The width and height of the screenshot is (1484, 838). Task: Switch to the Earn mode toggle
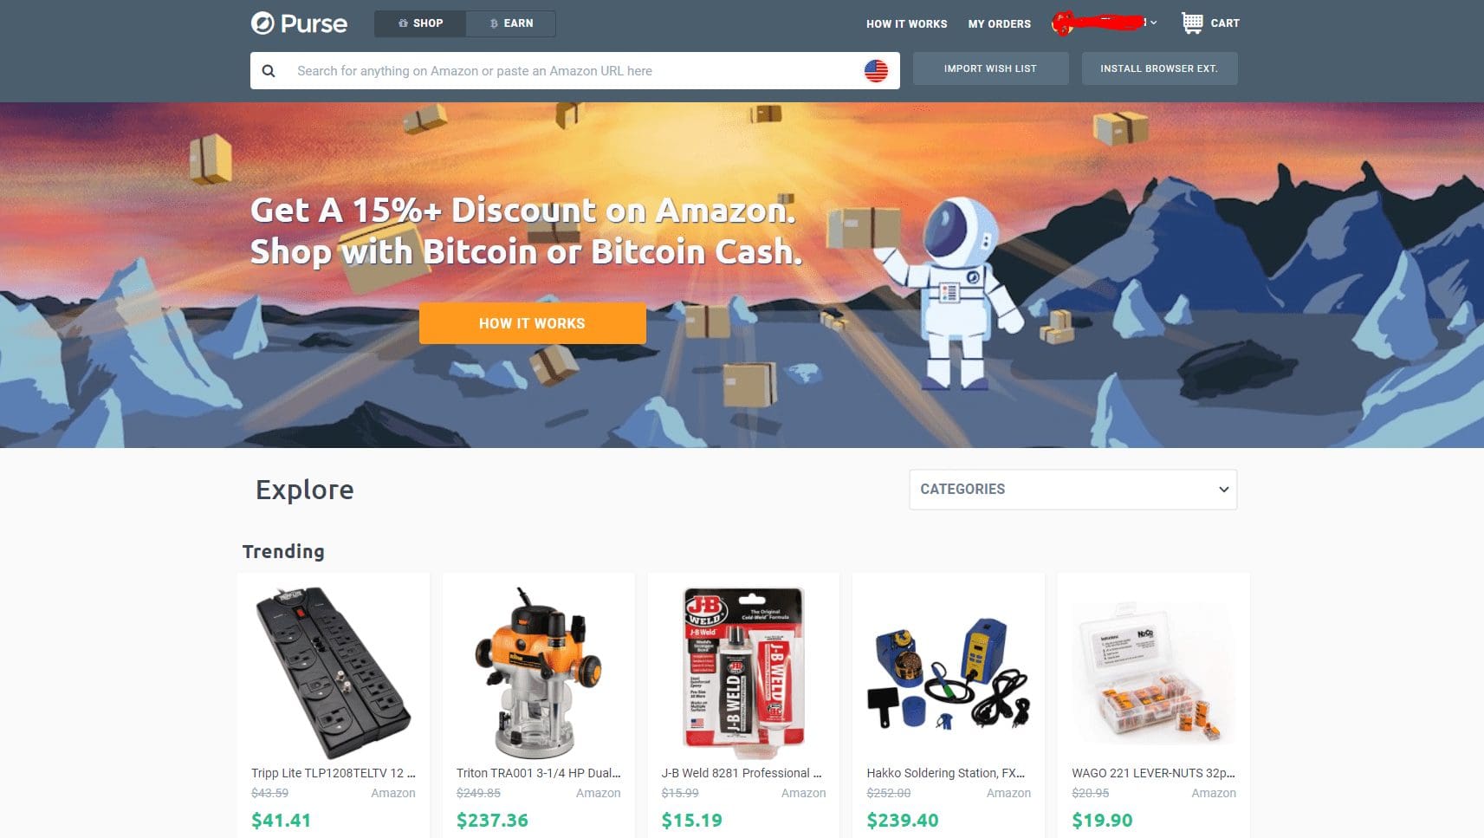click(x=511, y=23)
